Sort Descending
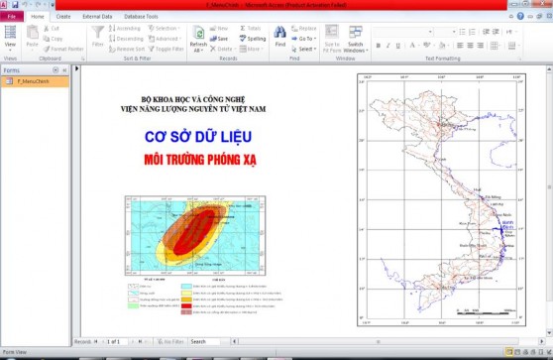The width and height of the screenshot is (553, 360). (126, 39)
